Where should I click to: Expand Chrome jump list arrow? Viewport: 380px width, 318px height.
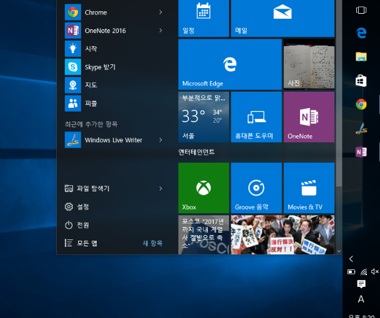[x=160, y=12]
